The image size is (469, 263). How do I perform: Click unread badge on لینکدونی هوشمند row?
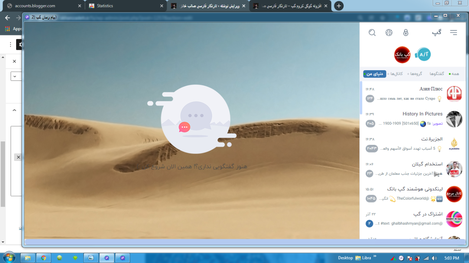[371, 199]
